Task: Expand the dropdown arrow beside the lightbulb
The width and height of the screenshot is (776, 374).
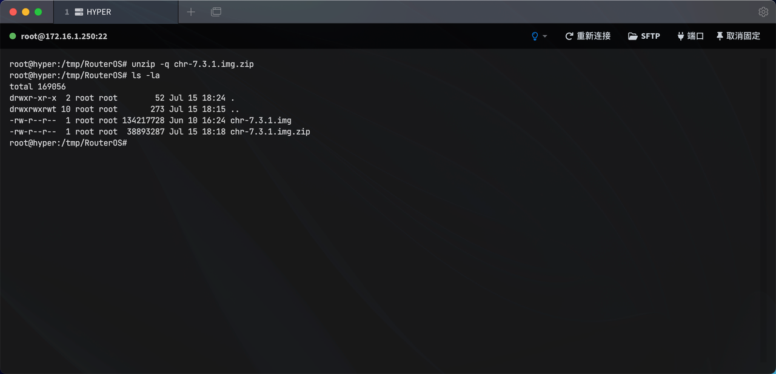Action: [x=545, y=36]
